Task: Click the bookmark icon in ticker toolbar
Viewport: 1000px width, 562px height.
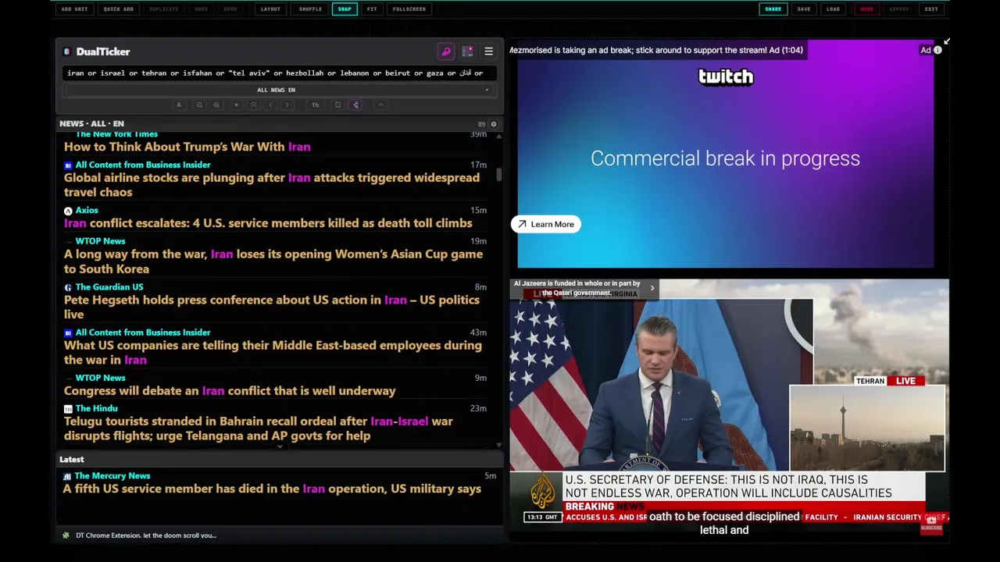Action: pyautogui.click(x=337, y=105)
